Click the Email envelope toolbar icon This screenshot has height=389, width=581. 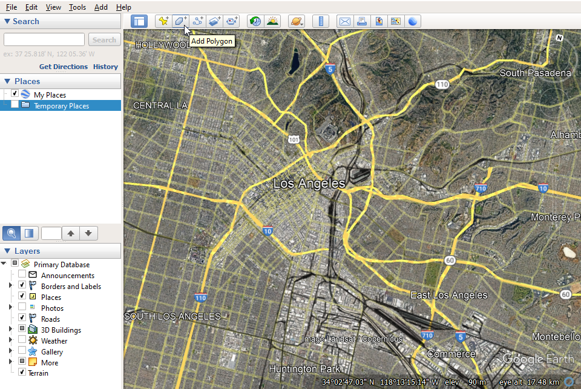click(344, 21)
